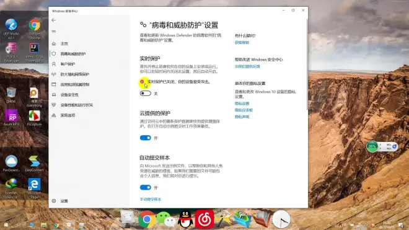
Task: Open the Recycle Bin desktop icon
Action: (x=11, y=95)
